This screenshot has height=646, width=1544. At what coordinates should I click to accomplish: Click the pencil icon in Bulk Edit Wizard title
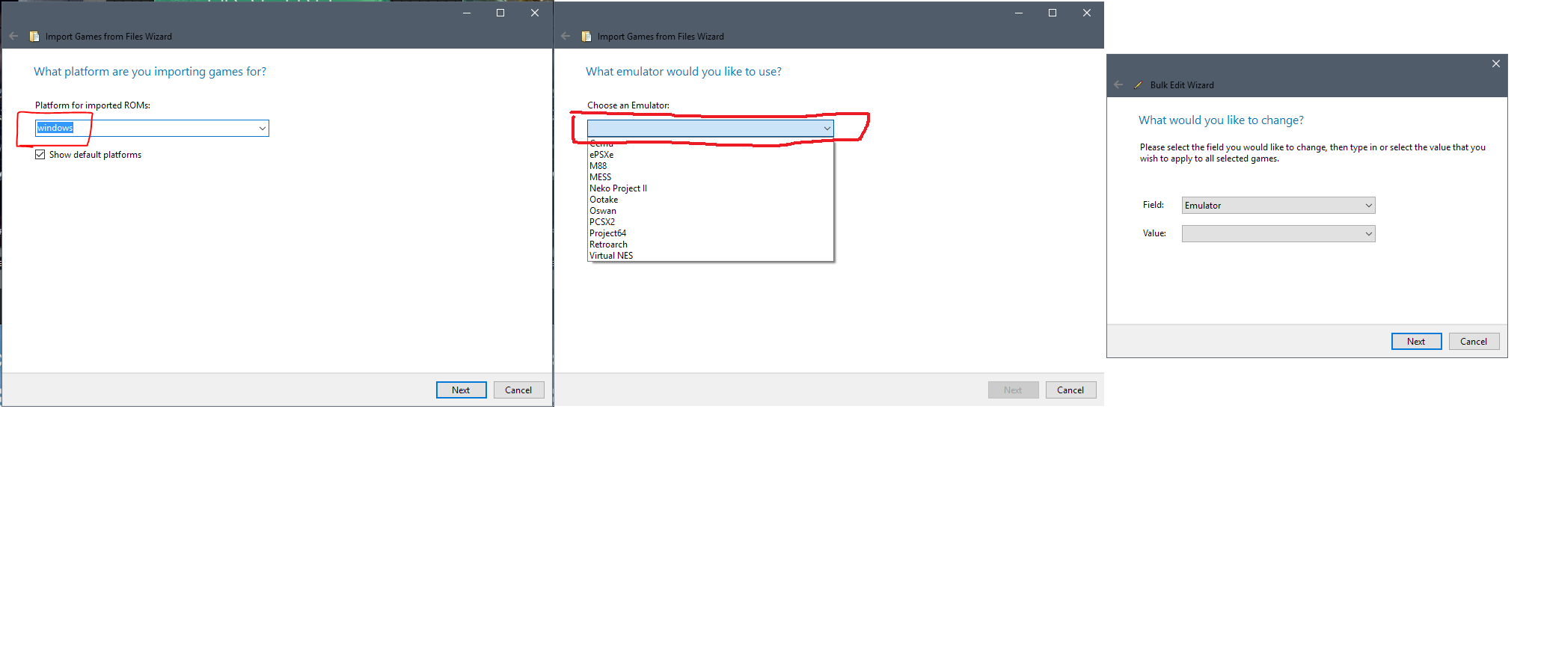click(x=1139, y=84)
